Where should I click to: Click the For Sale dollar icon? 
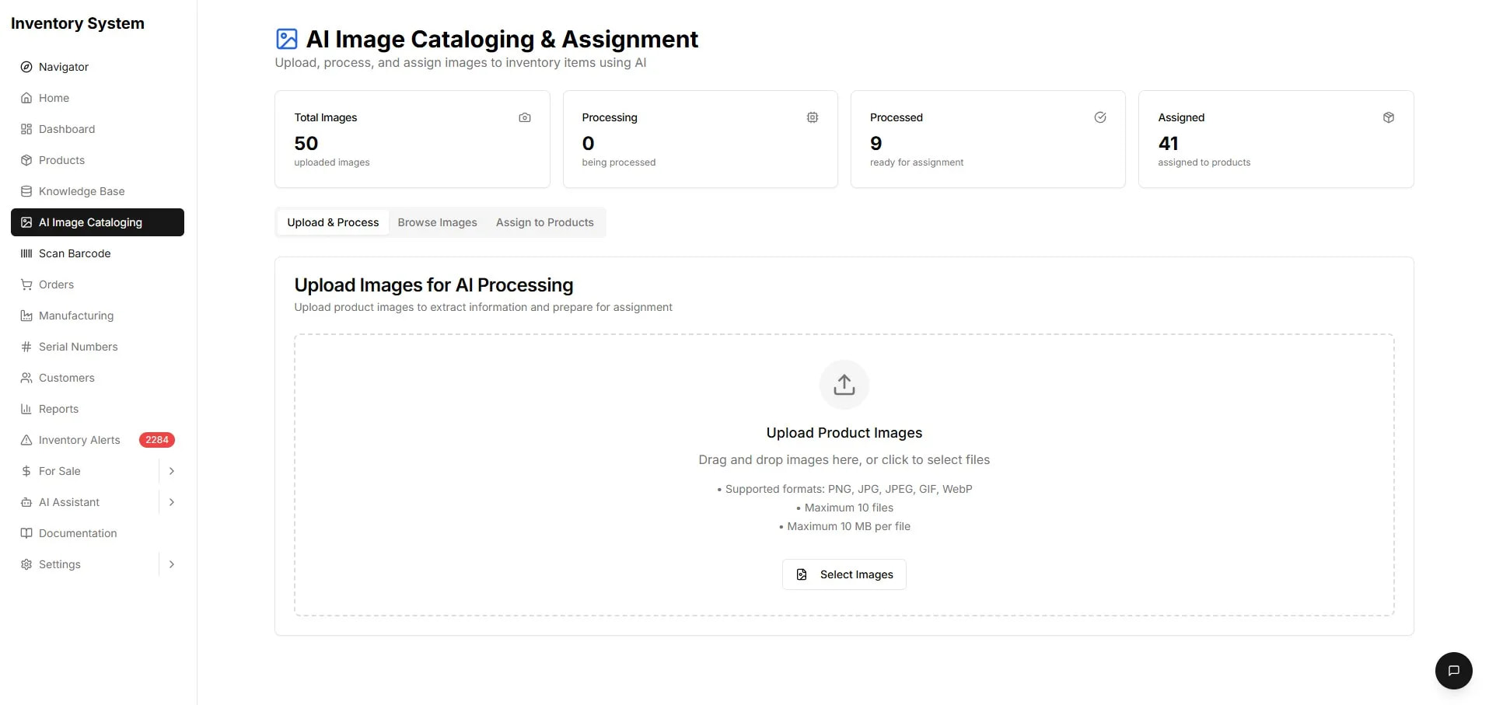[x=26, y=471]
